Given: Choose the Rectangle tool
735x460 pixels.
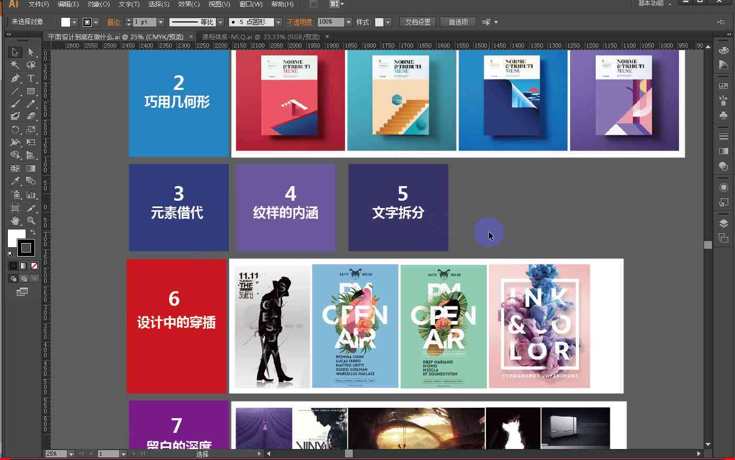Looking at the screenshot, I should [x=31, y=91].
